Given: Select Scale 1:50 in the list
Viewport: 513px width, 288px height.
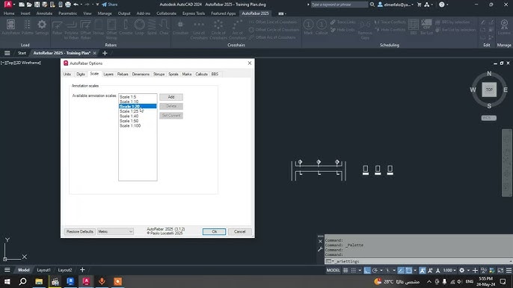Looking at the screenshot, I should click(x=138, y=121).
